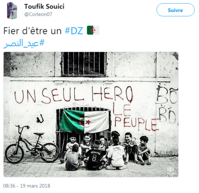Click the Algerian flag hanging in the photo

tap(84, 121)
